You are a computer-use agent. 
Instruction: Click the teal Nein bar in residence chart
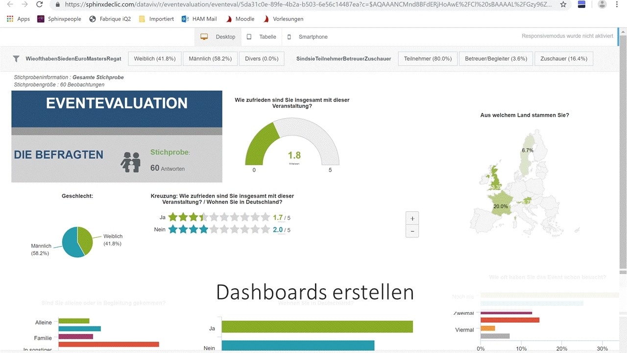coord(298,347)
